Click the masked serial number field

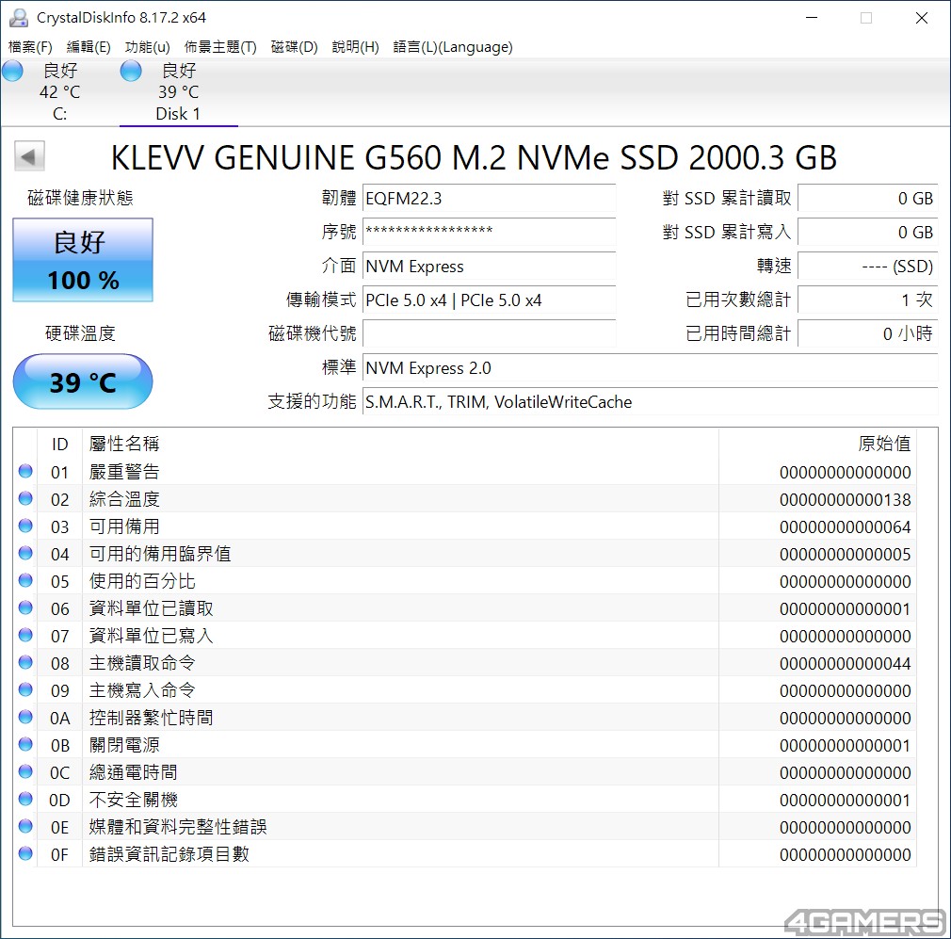(489, 233)
